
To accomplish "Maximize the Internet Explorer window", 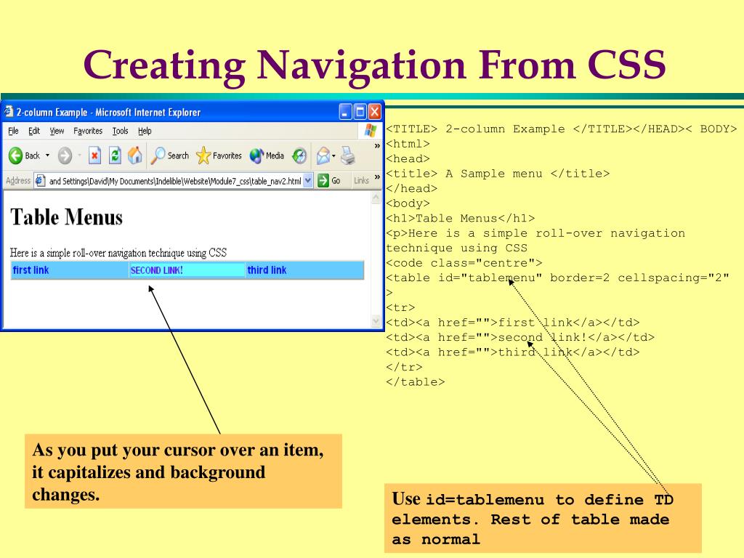I will 360,112.
